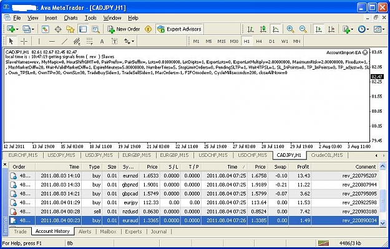Select the Fibonacci Retracement tool

89,42
